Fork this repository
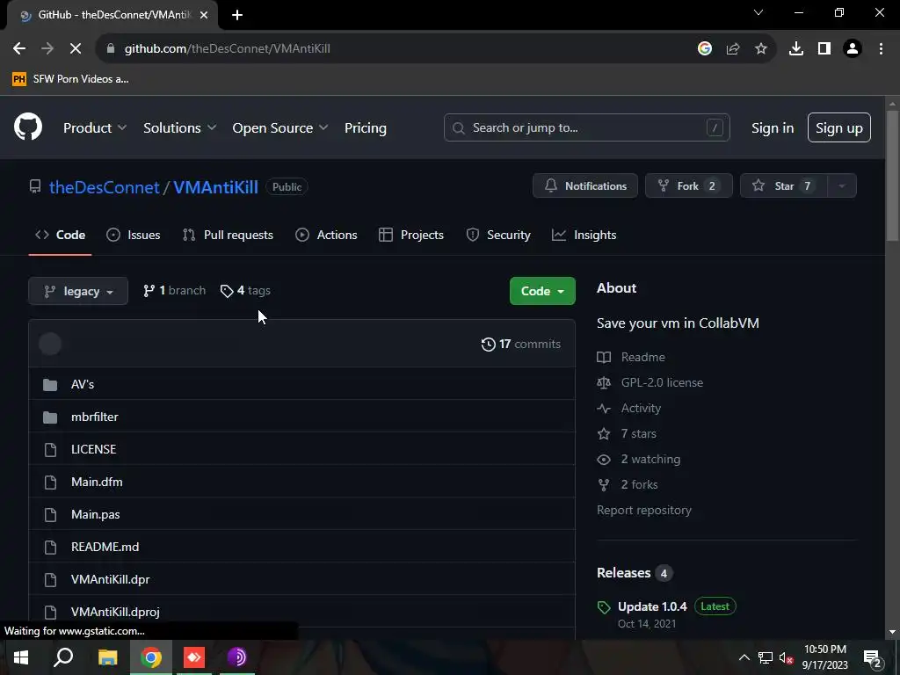The height and width of the screenshot is (675, 900). point(689,185)
